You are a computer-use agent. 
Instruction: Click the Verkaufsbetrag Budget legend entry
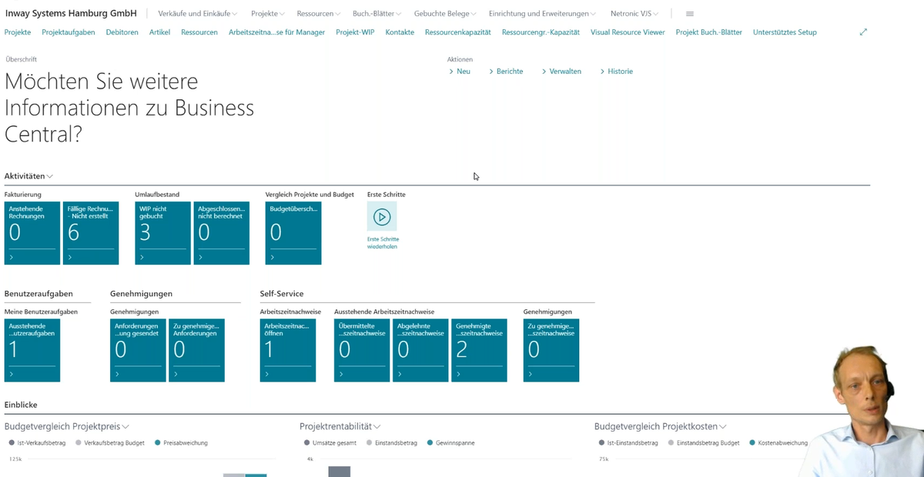(109, 443)
